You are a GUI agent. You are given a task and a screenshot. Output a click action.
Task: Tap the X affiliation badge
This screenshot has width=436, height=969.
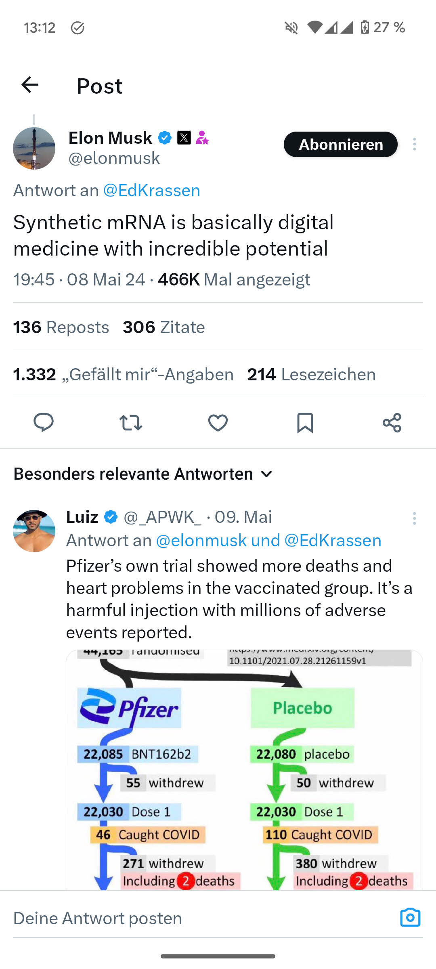pos(184,138)
